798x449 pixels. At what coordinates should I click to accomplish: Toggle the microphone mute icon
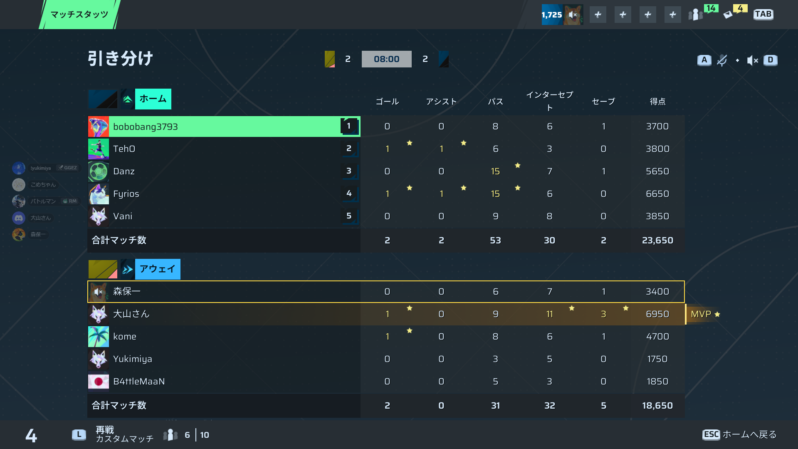[x=722, y=60]
